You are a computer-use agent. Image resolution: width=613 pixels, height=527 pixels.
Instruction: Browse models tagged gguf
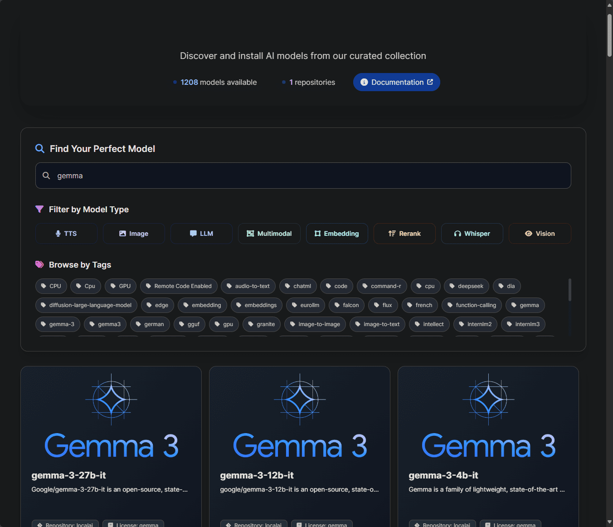[x=190, y=324]
